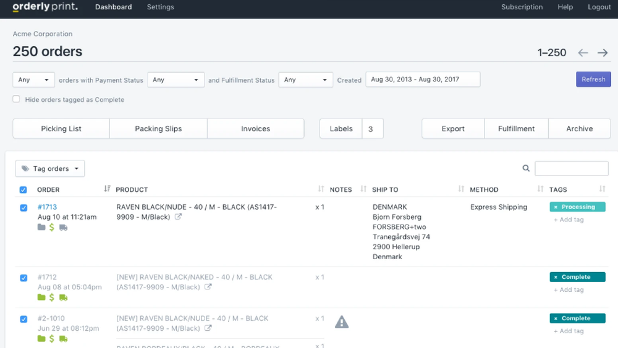Open external link icon for product in order #2-1010
This screenshot has height=348, width=618.
[208, 328]
